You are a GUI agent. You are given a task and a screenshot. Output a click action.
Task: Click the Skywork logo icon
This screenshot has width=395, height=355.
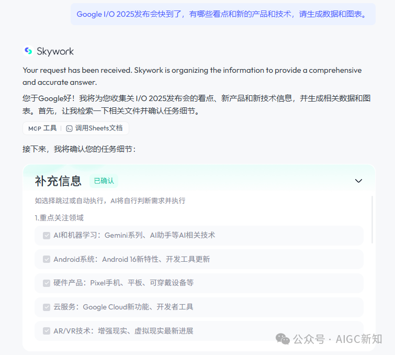pyautogui.click(x=28, y=51)
